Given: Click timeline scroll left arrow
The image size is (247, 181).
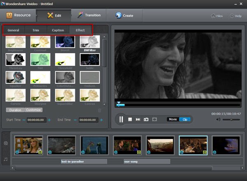Looking at the screenshot, I should tap(12, 168).
